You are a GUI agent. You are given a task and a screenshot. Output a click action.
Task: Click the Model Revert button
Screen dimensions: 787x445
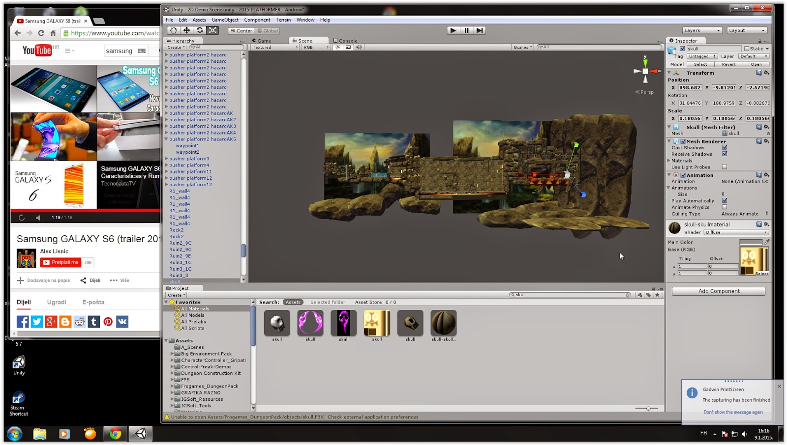coord(728,64)
